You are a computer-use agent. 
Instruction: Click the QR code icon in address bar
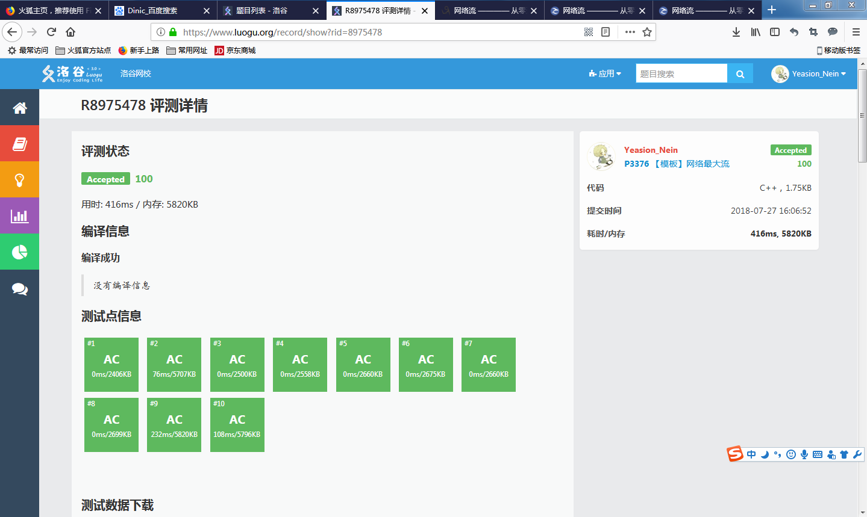click(x=589, y=32)
